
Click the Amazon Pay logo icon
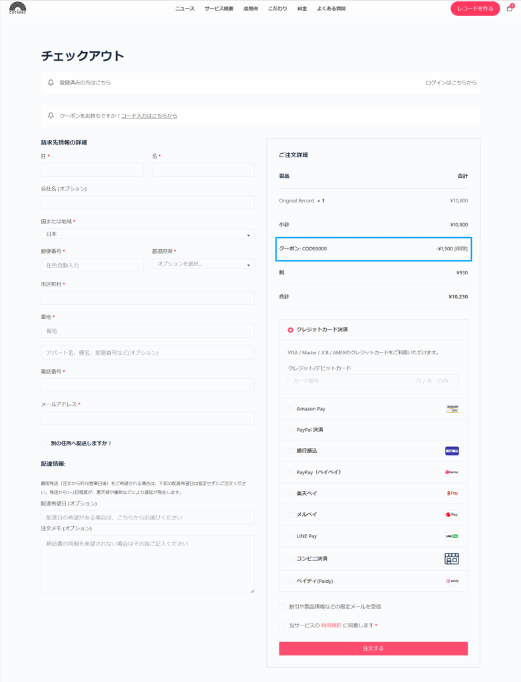(452, 409)
